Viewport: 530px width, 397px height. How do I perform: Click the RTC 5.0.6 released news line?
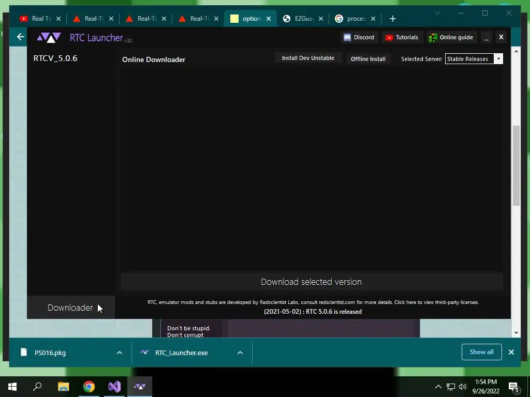313,312
